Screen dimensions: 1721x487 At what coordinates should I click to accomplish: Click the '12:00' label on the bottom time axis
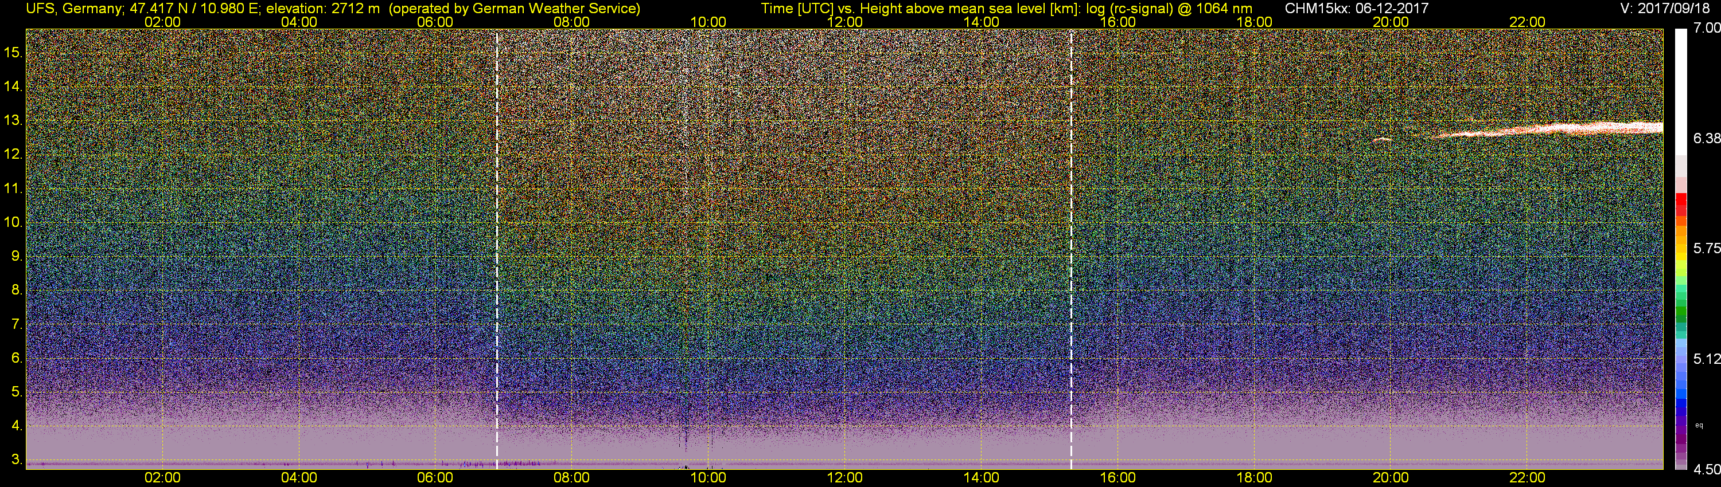(x=844, y=478)
